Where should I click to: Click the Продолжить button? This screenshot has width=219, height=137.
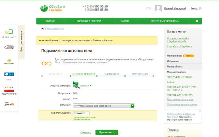click(107, 132)
